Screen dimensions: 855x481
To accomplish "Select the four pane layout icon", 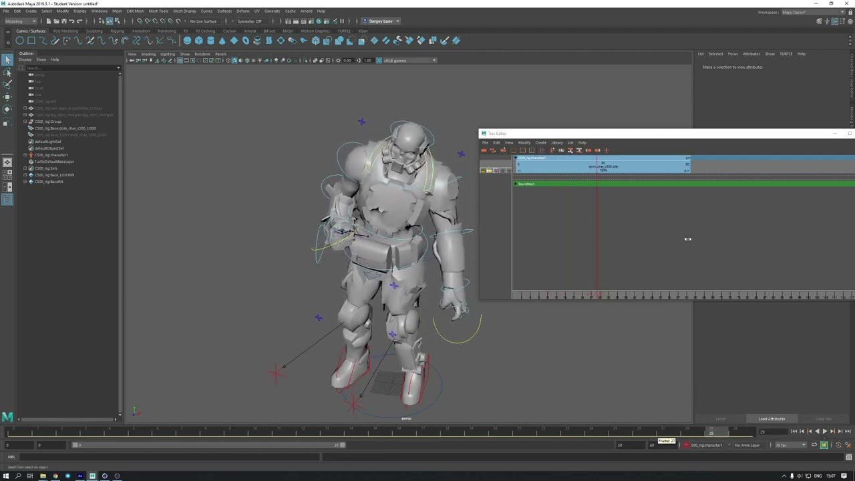I will click(x=7, y=175).
